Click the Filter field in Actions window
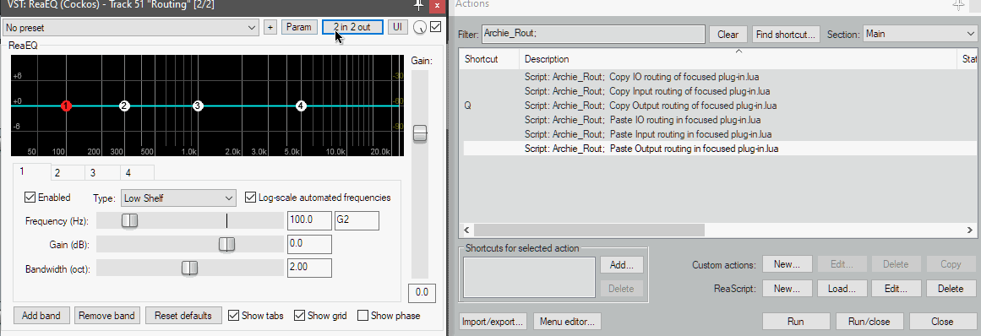The height and width of the screenshot is (336, 981). point(593,35)
